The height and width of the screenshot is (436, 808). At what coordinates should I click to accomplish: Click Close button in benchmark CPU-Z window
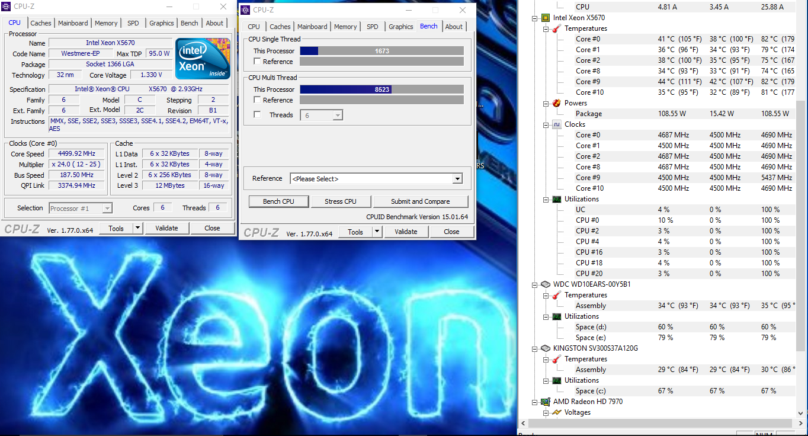(x=451, y=232)
